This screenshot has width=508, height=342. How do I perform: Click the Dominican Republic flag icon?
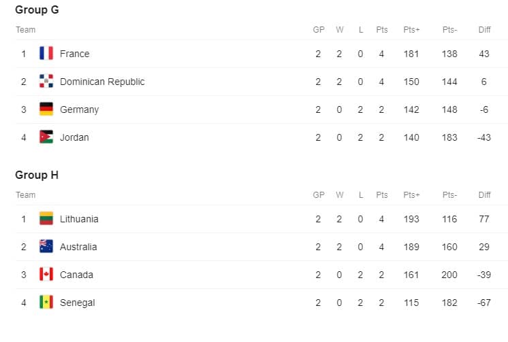46,81
